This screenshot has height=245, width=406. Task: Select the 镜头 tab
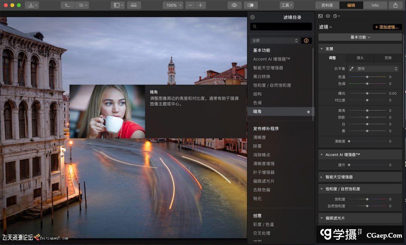(360, 58)
